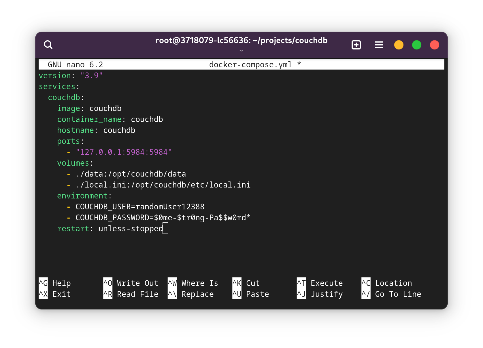Click the ^T Execute shortcut
This screenshot has width=483, height=348.
coord(320,283)
